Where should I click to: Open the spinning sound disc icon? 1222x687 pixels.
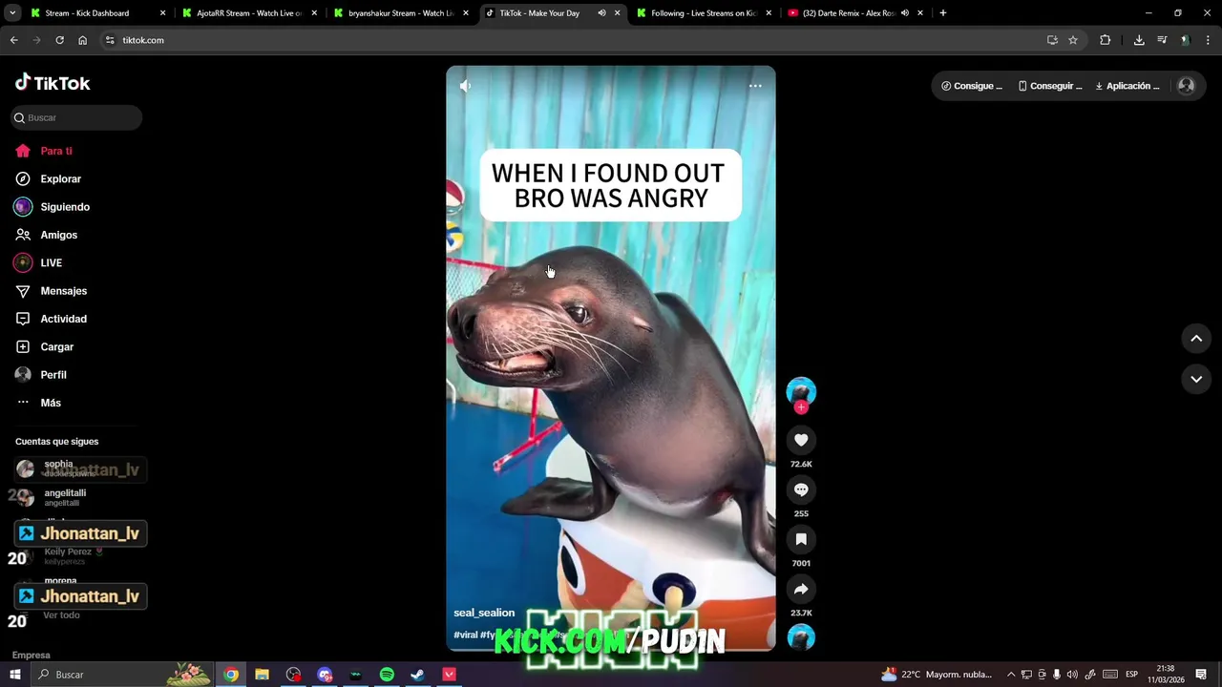801,637
